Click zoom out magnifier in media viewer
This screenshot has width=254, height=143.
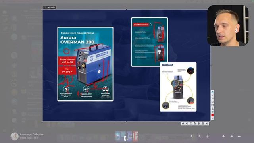(192, 137)
